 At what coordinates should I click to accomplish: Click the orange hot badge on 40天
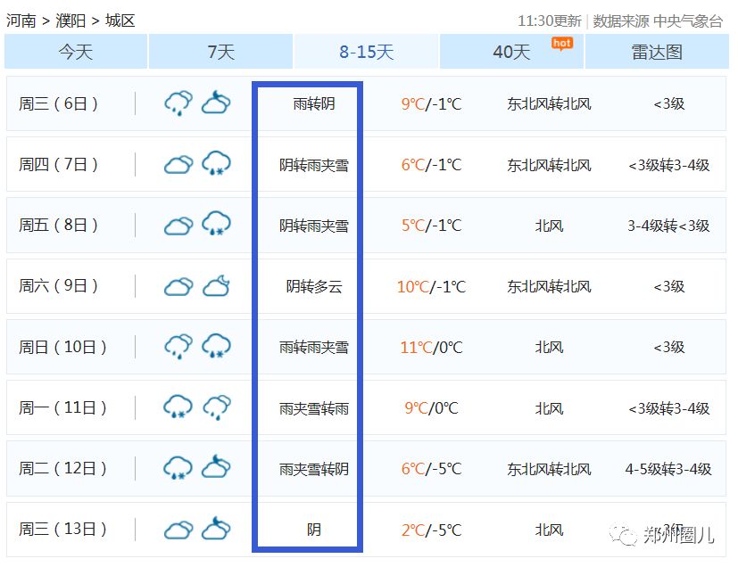(561, 43)
